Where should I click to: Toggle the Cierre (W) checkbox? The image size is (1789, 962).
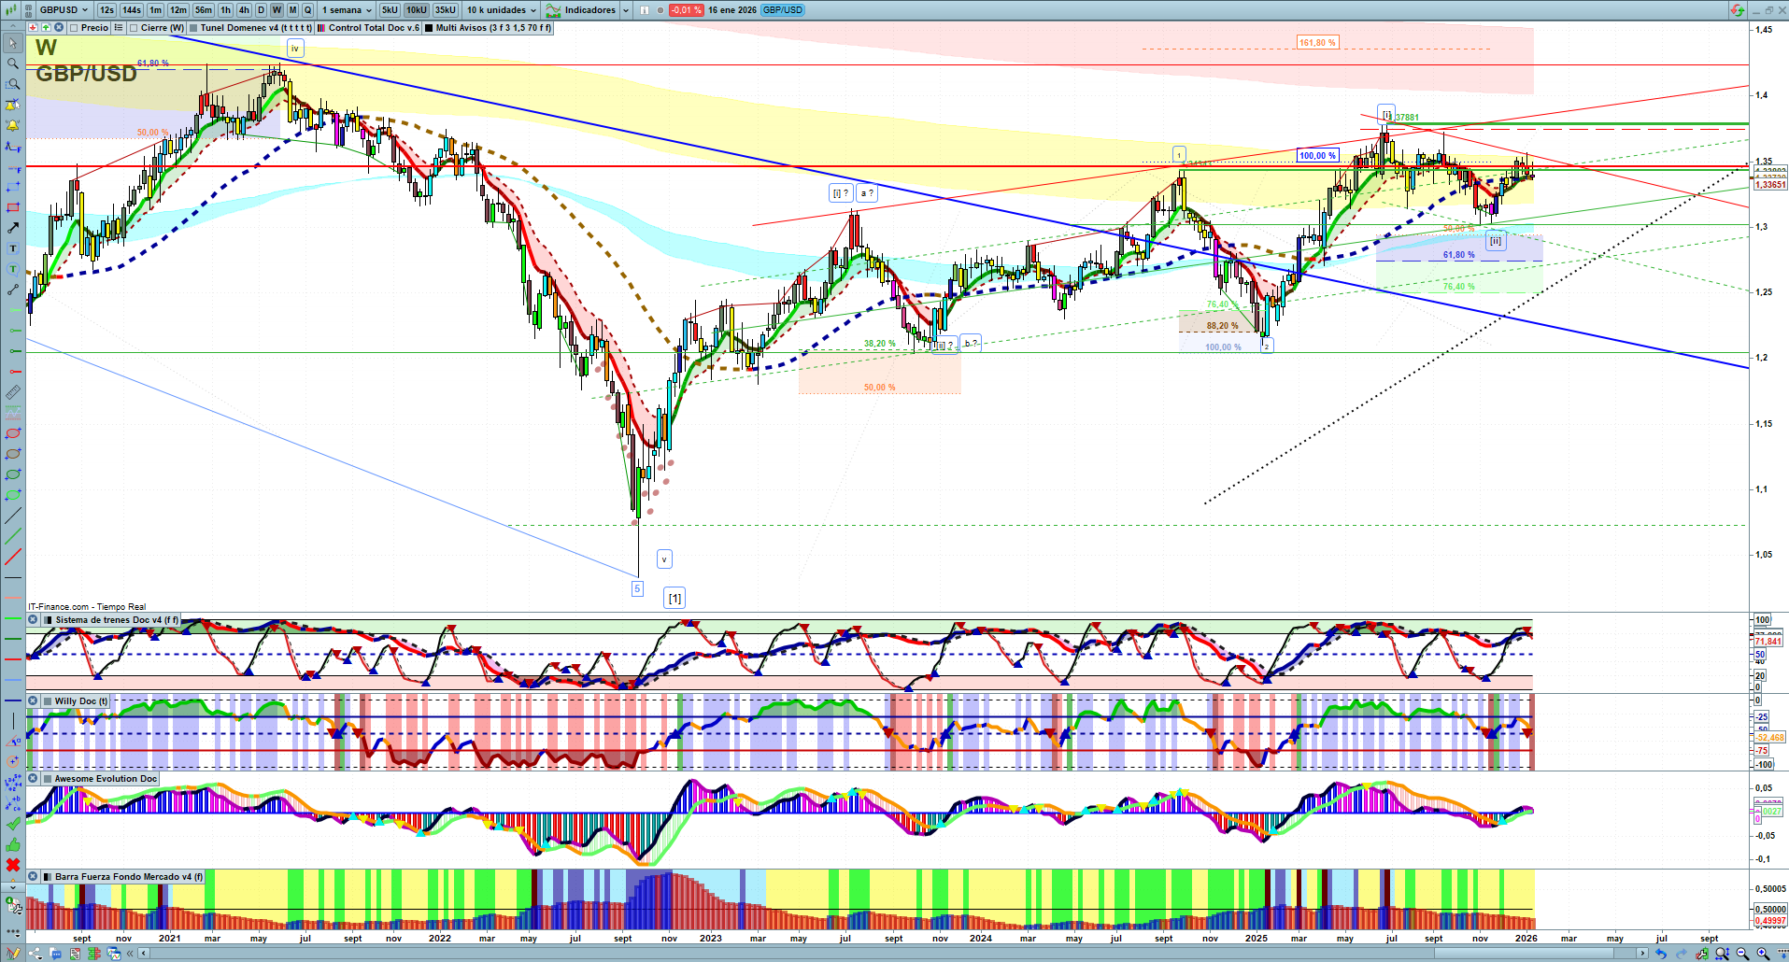click(x=135, y=28)
